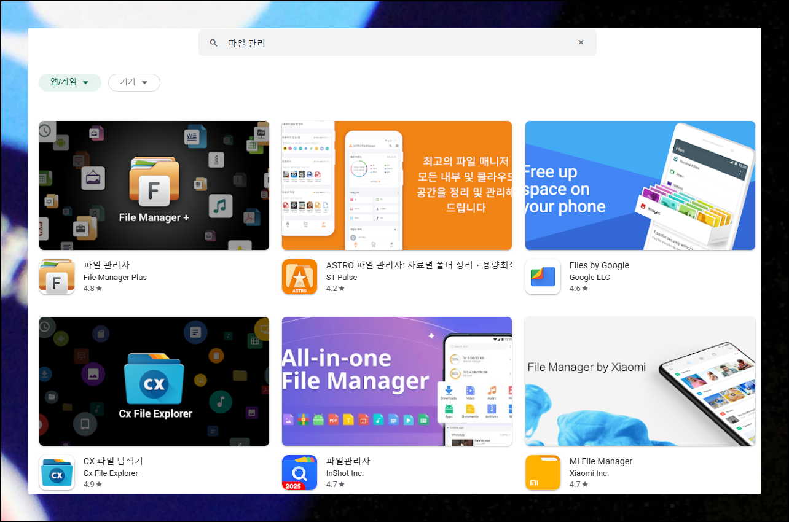
Task: Open the Files by Google title
Action: (x=599, y=265)
